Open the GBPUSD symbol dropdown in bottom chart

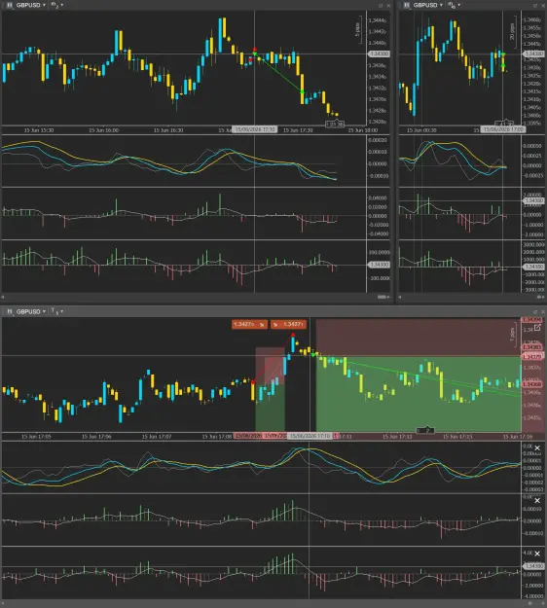pos(30,311)
